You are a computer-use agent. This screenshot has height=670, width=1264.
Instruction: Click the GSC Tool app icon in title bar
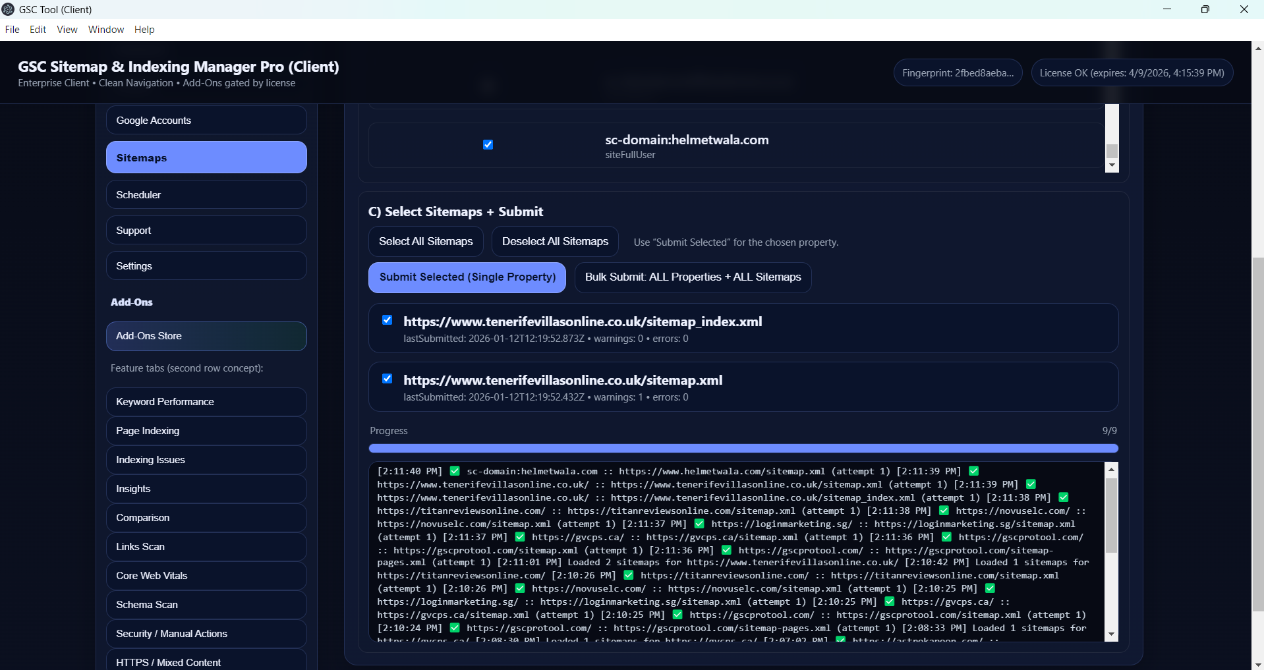[8, 9]
